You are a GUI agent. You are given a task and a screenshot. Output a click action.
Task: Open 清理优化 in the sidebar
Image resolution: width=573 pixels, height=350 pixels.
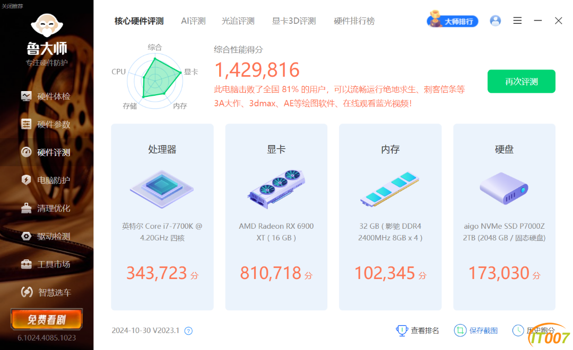(46, 208)
